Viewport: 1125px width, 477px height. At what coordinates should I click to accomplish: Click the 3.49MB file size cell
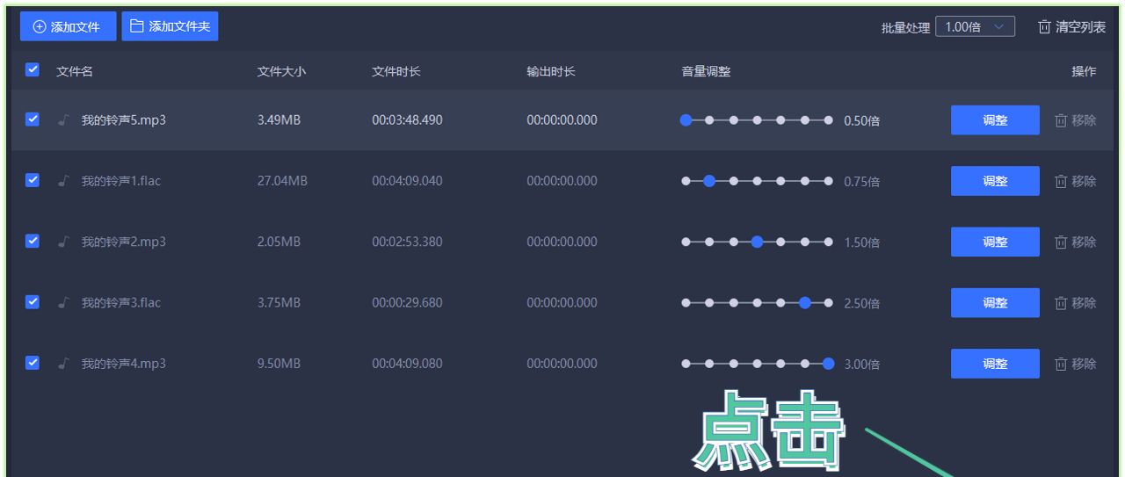tap(279, 120)
